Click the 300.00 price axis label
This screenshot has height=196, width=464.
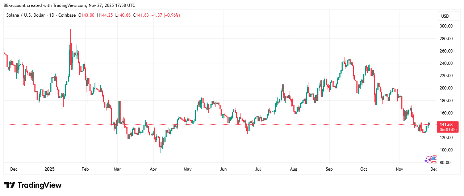446,26
